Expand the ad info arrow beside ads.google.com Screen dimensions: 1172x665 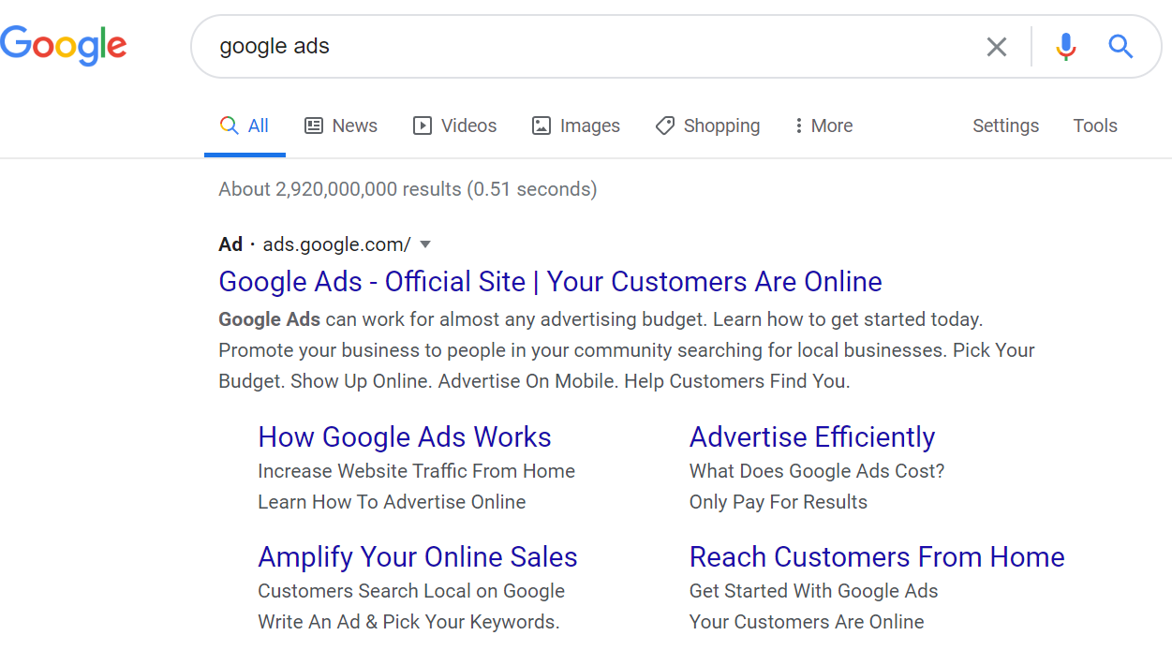point(425,244)
